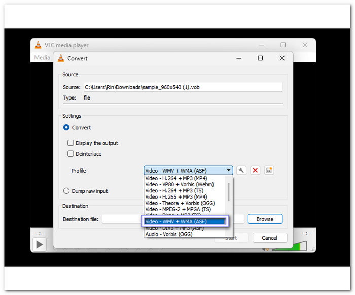Viewport: 355px width, 295px height.
Task: Open the Media menu in VLC
Action: 42,57
